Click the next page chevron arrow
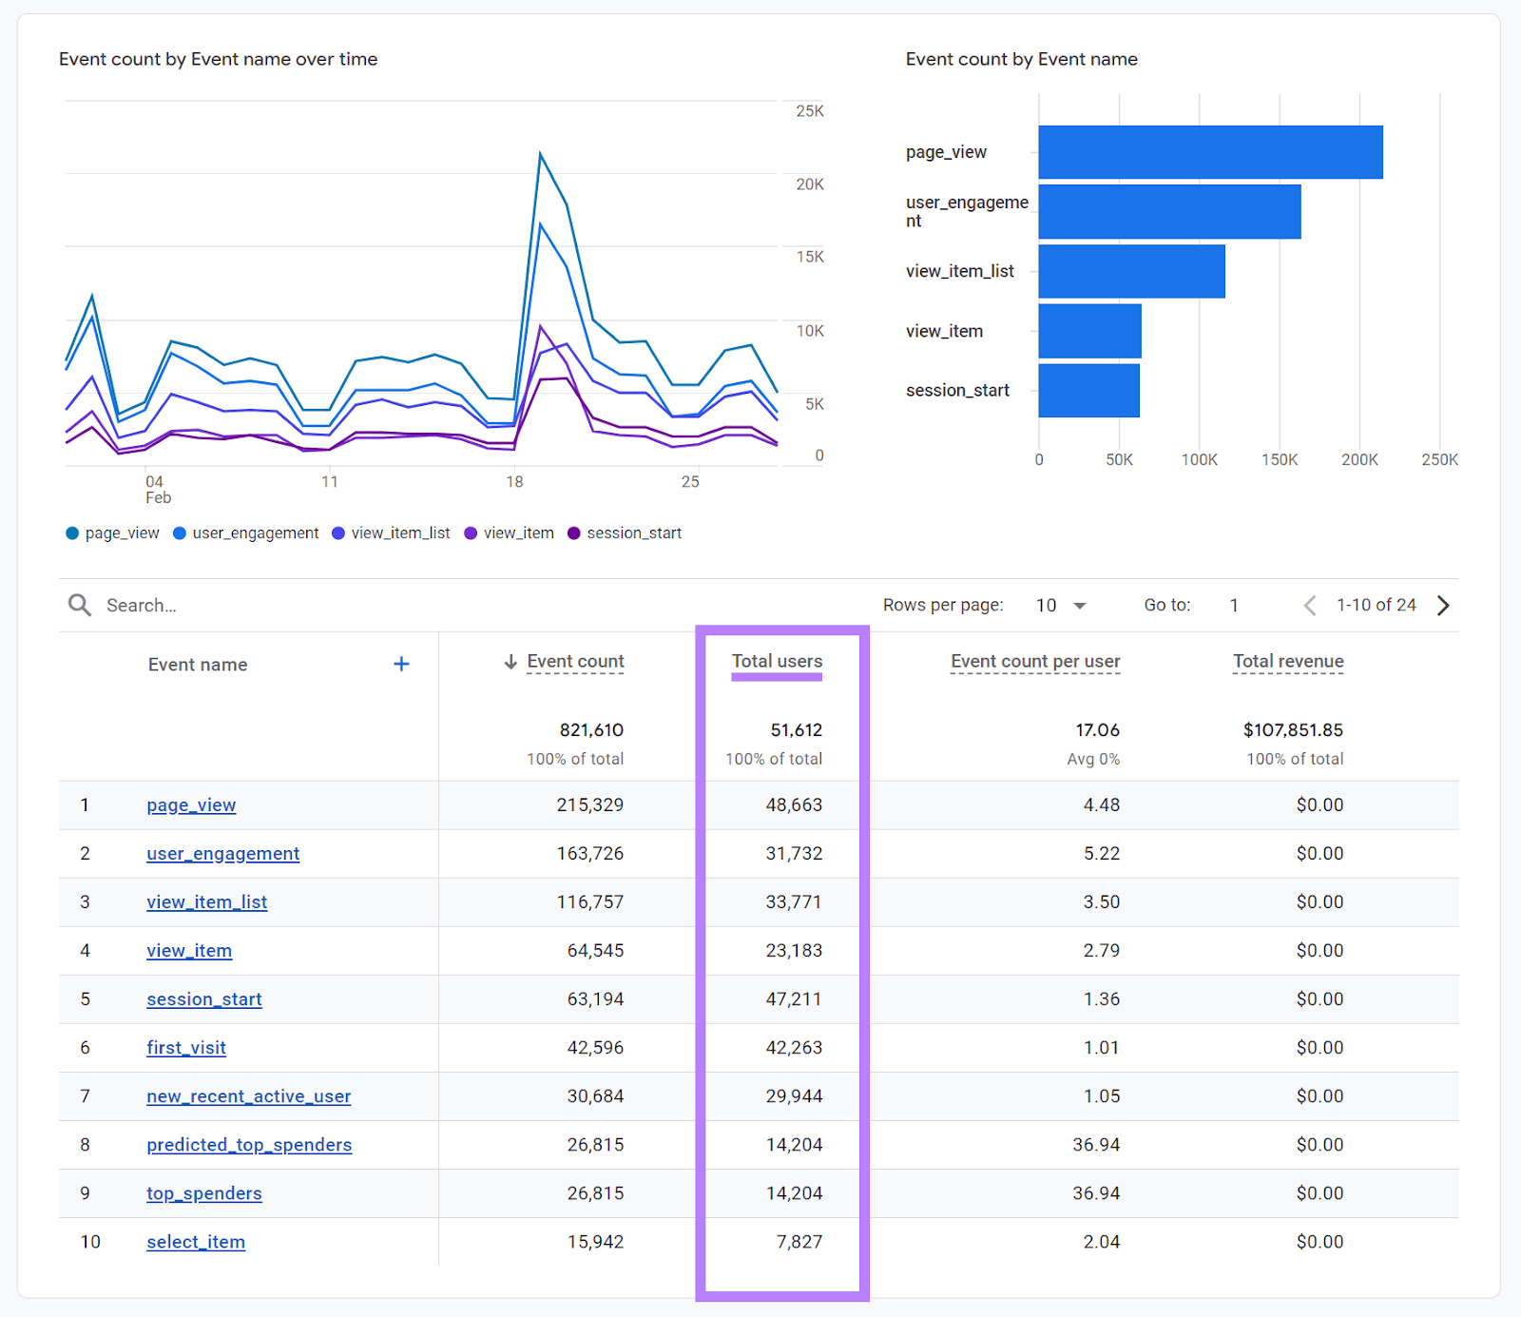The image size is (1521, 1317). tap(1443, 605)
